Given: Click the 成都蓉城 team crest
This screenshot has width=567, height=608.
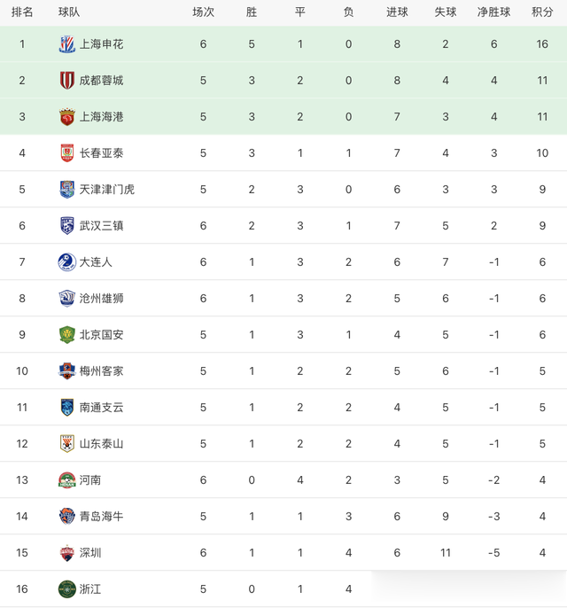Looking at the screenshot, I should (x=67, y=81).
